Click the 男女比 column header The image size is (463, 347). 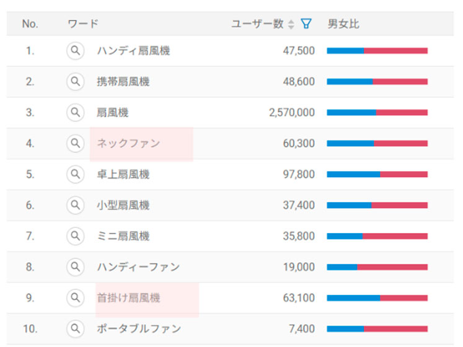click(343, 24)
